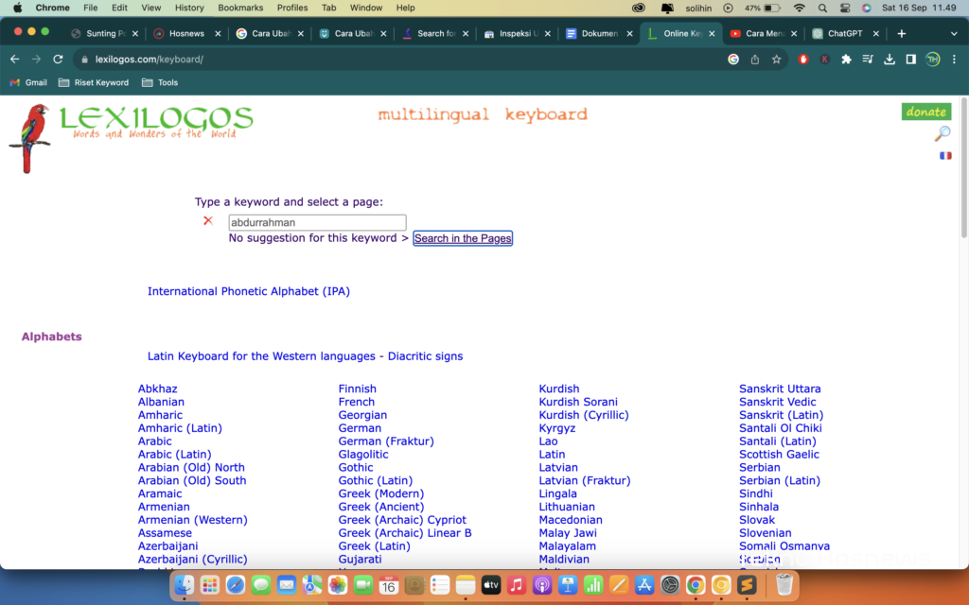The width and height of the screenshot is (969, 605).
Task: Open the media controls playlist icon
Action: pos(868,60)
